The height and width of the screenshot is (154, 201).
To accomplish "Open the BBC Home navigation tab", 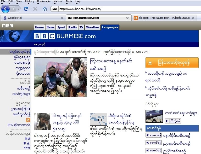I will [39, 27].
